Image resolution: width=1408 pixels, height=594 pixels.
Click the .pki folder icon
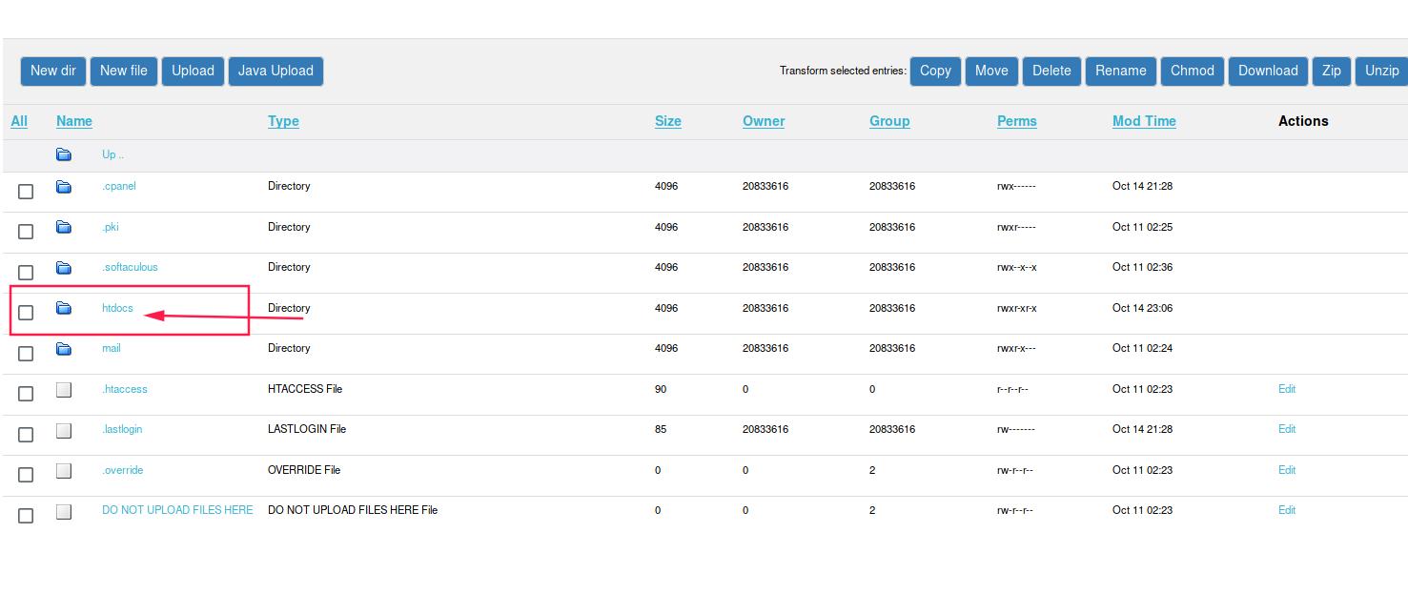(64, 227)
